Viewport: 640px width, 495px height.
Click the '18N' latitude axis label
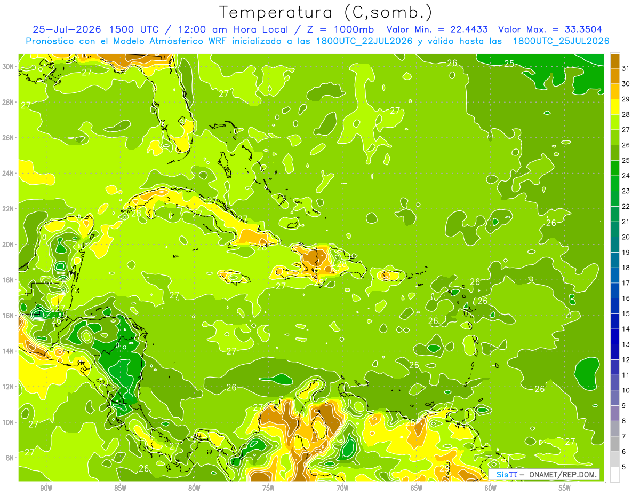(x=7, y=280)
